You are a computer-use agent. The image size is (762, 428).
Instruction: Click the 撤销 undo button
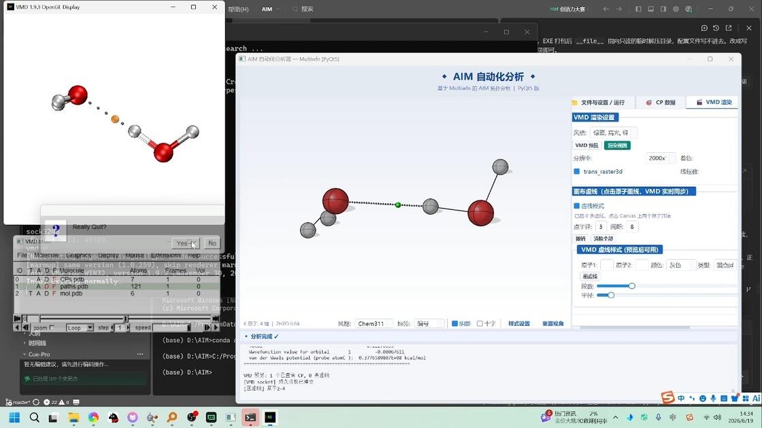pos(581,238)
